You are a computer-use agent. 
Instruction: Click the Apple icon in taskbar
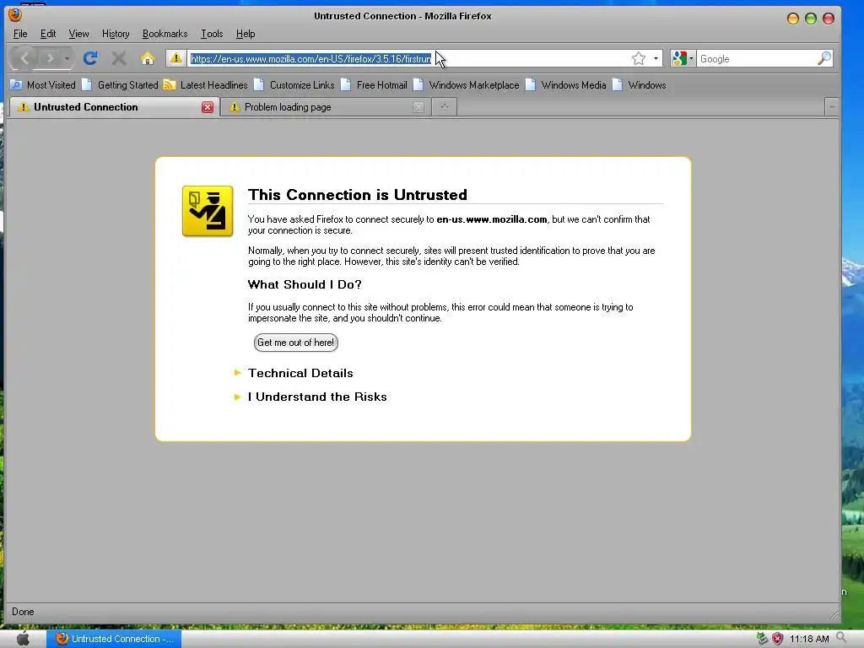pos(23,639)
